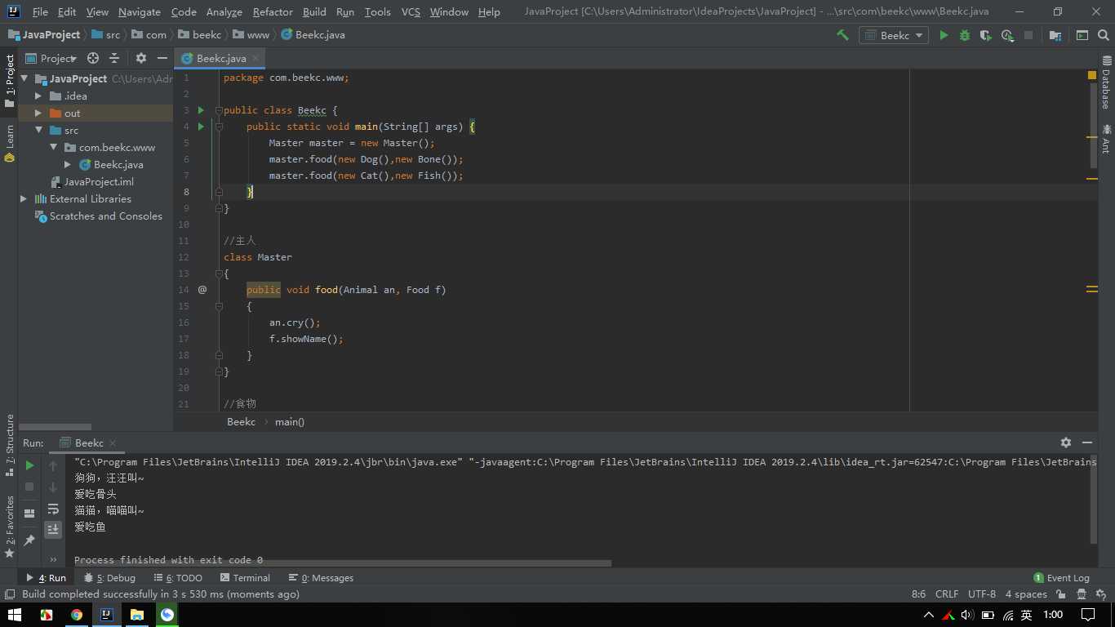
Task: Click the lock icon in the status bar
Action: tap(1061, 594)
